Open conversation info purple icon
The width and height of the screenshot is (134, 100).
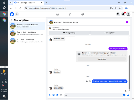click(127, 22)
